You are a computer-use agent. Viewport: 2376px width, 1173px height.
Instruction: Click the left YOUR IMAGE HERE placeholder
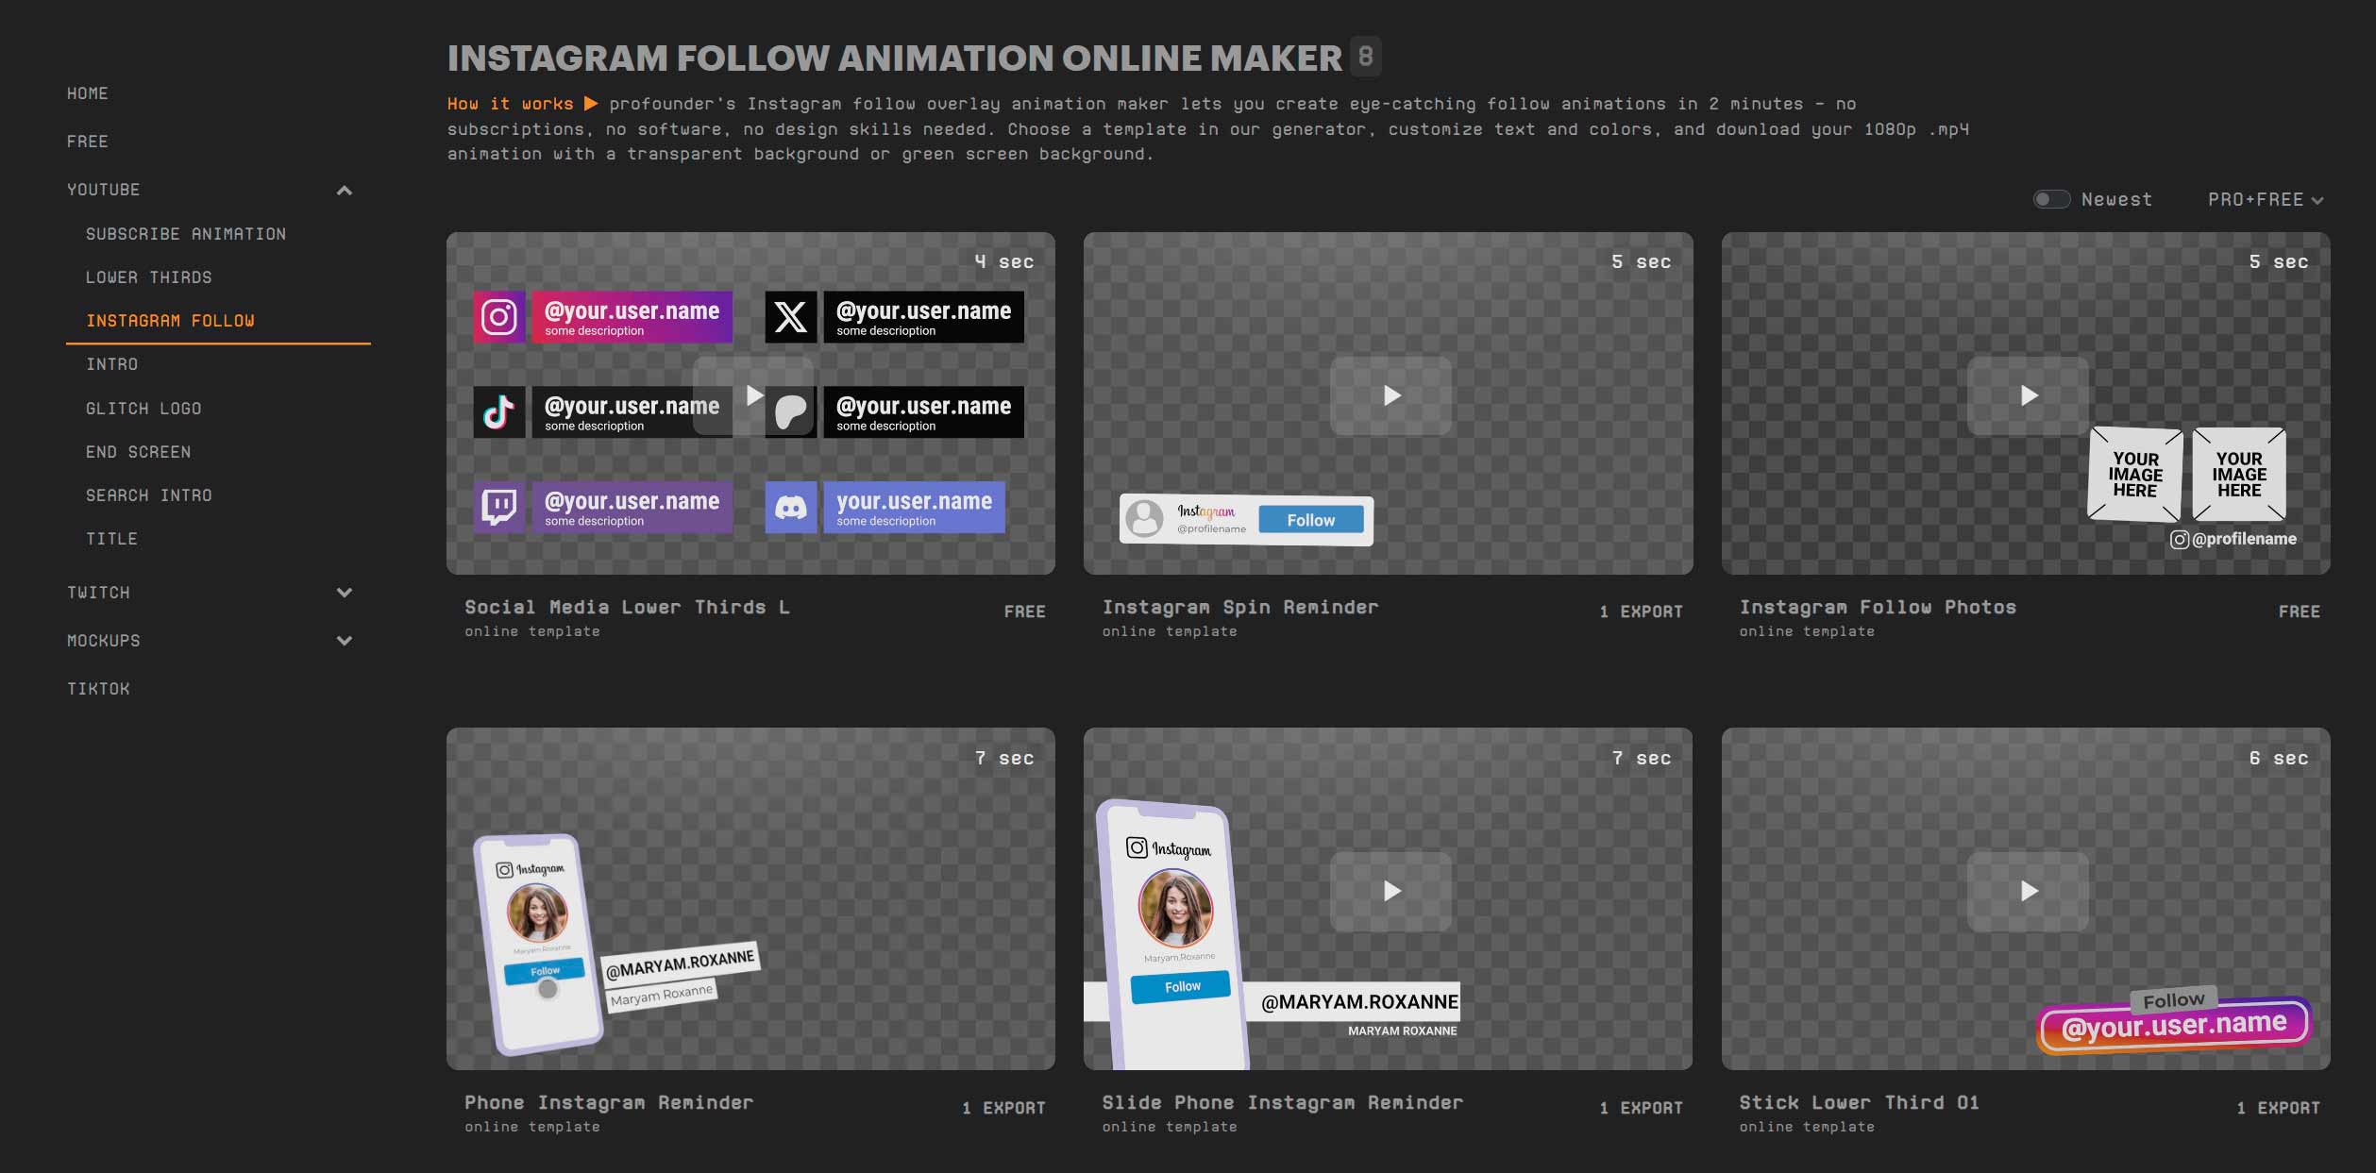(2135, 475)
